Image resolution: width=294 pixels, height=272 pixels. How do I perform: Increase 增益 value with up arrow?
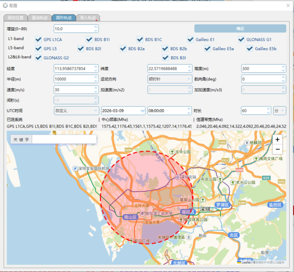[96, 27]
